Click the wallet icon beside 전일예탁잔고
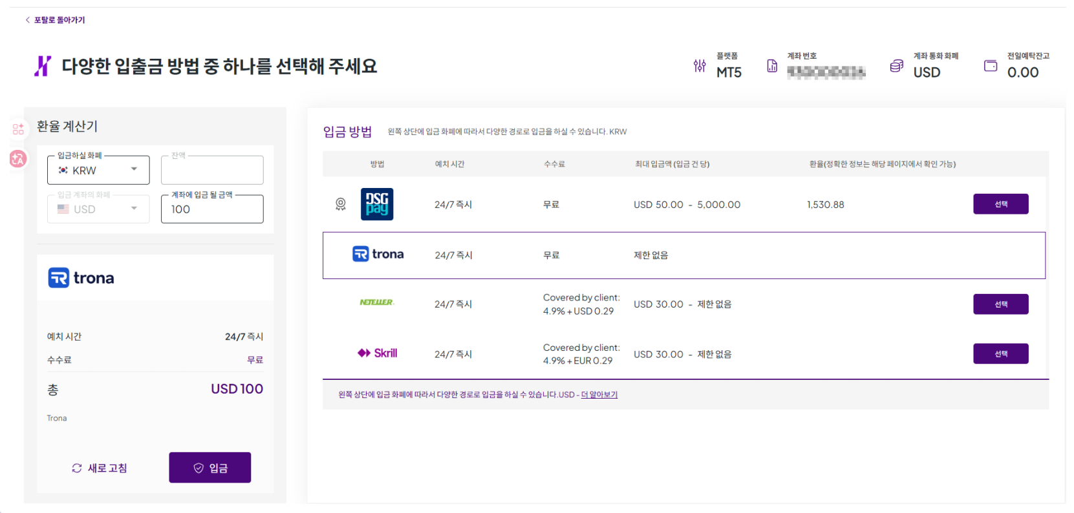The image size is (1074, 513). pos(991,66)
